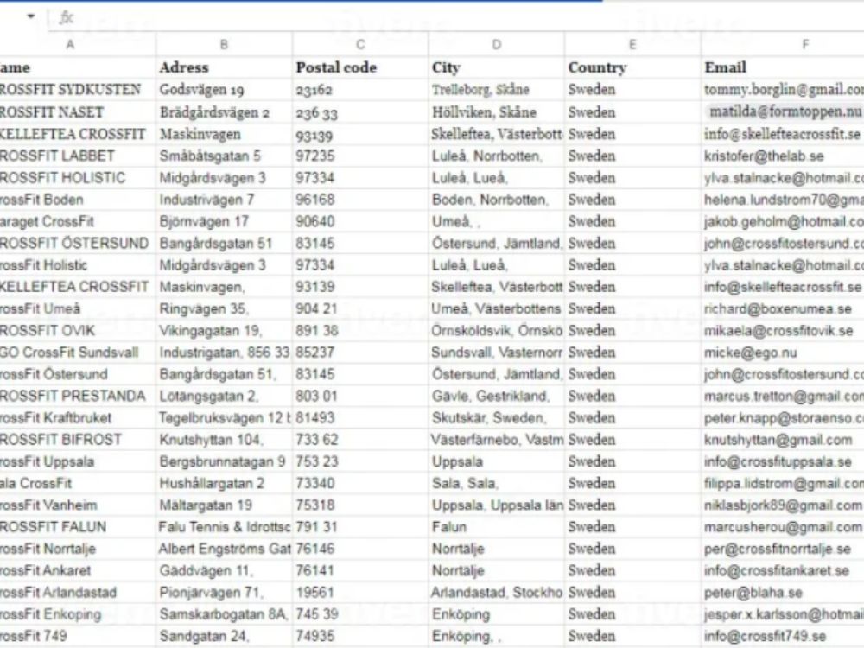Screen dimensions: 864x648
Task: Select city cell 'Gävle, Gestrikland,'
Action: 497,397
